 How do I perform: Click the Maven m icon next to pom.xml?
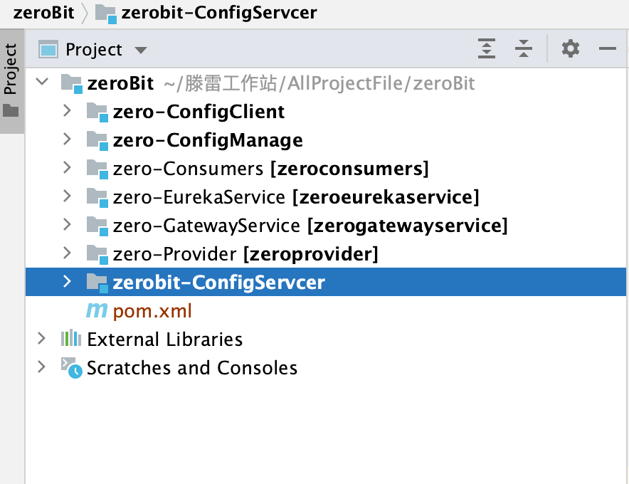97,310
